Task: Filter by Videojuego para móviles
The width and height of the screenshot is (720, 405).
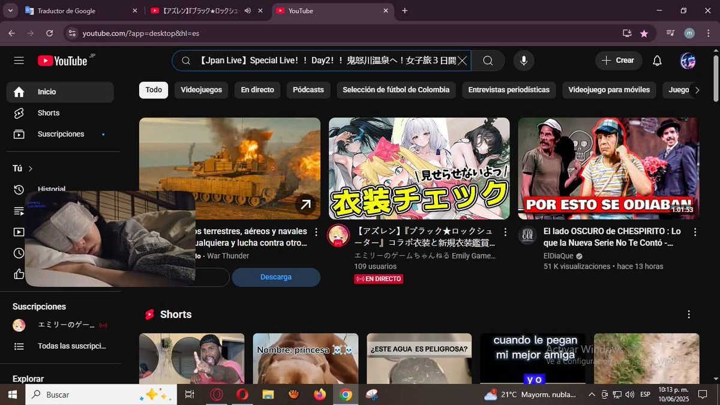Action: pyautogui.click(x=609, y=90)
